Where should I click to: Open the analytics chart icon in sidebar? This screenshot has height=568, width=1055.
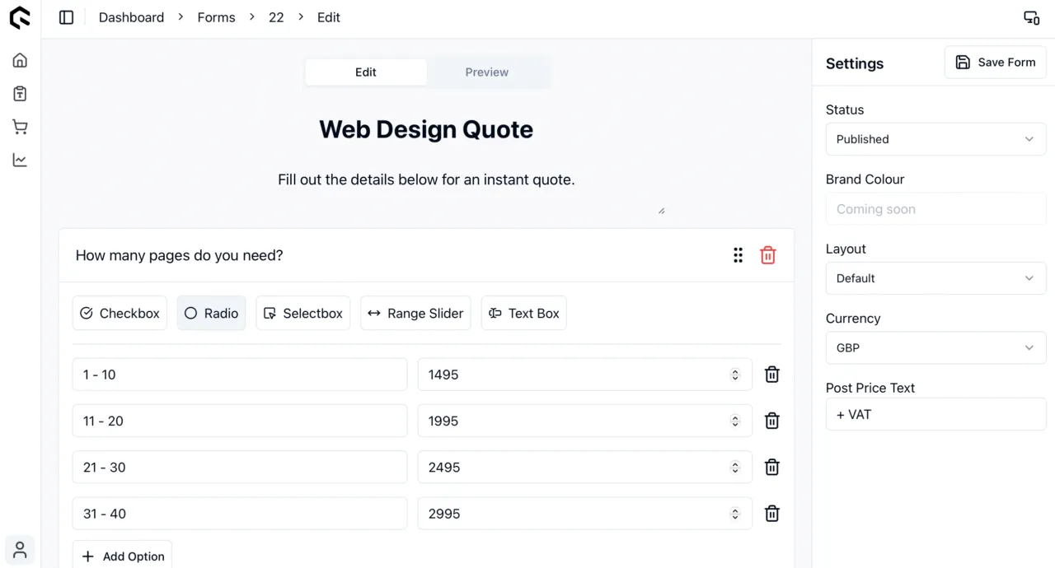pyautogui.click(x=20, y=160)
